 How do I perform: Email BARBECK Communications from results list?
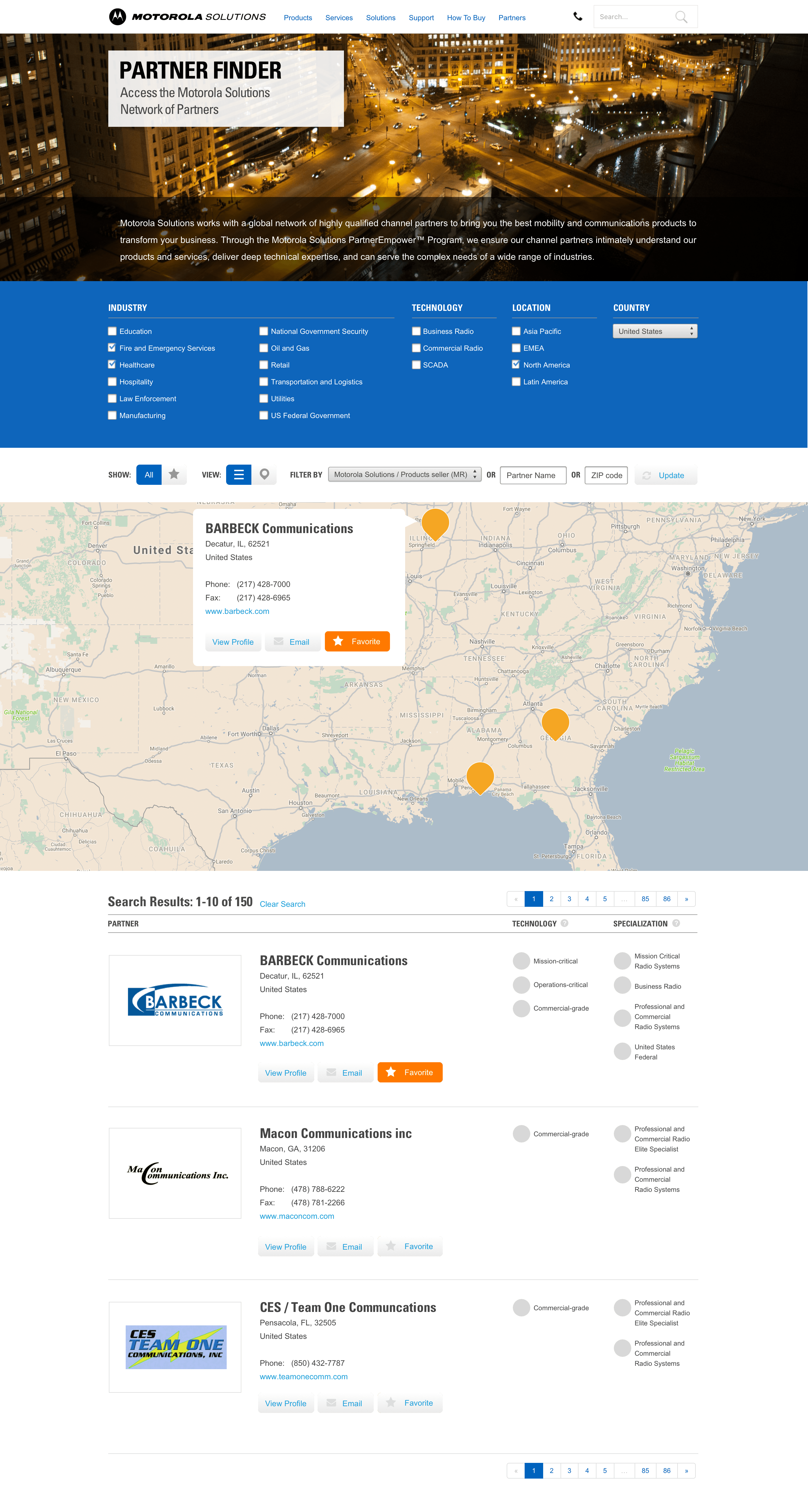[345, 1073]
